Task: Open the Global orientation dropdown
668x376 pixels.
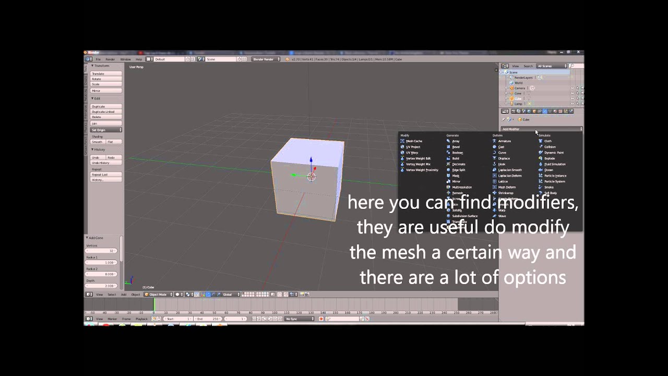Action: [230, 294]
